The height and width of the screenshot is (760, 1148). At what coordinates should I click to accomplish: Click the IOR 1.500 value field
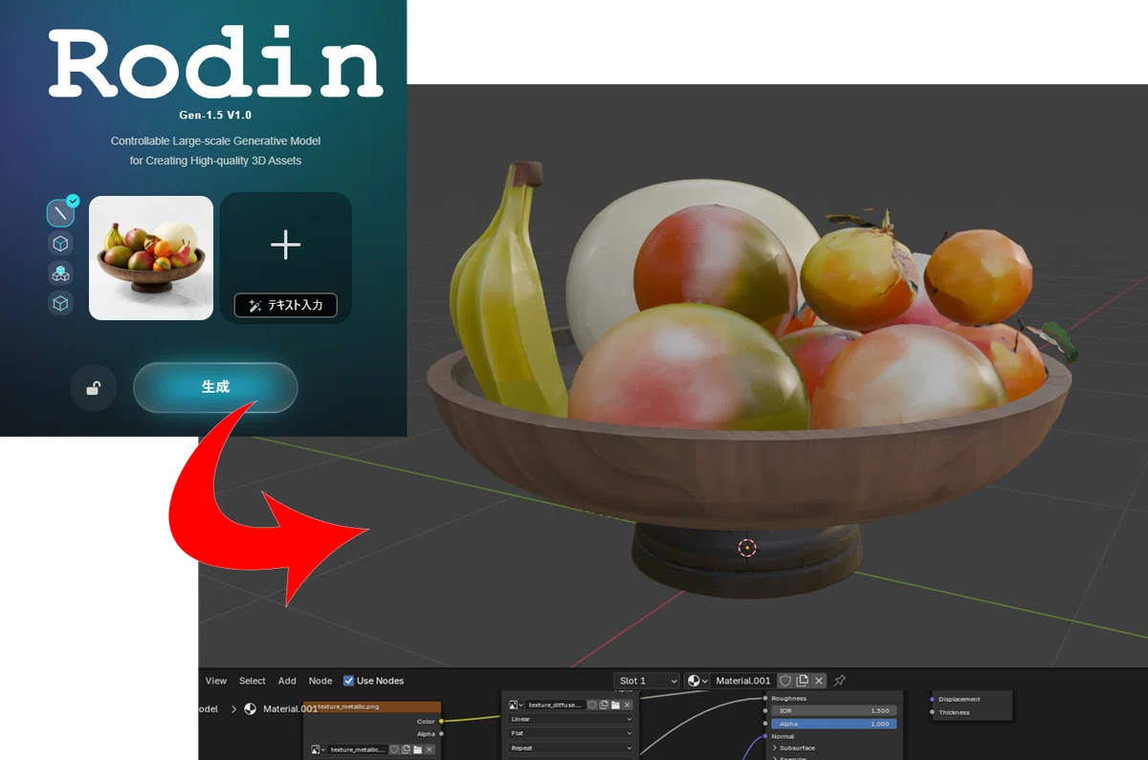point(833,710)
